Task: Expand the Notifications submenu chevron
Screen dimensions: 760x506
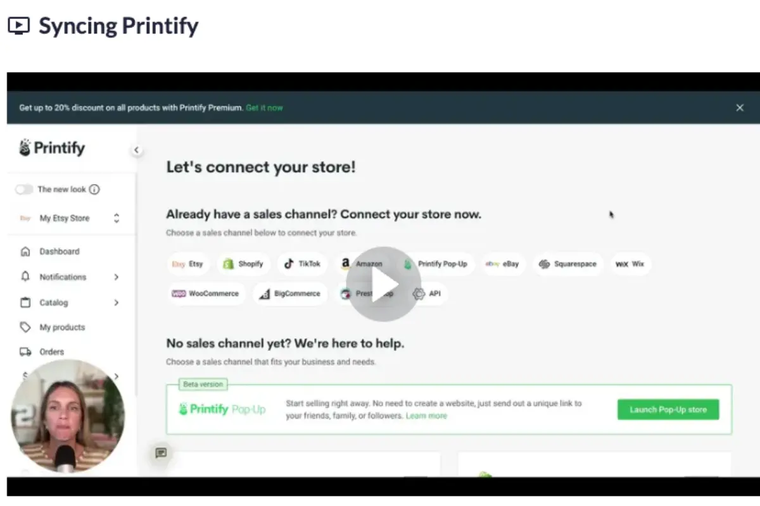Action: click(x=117, y=277)
